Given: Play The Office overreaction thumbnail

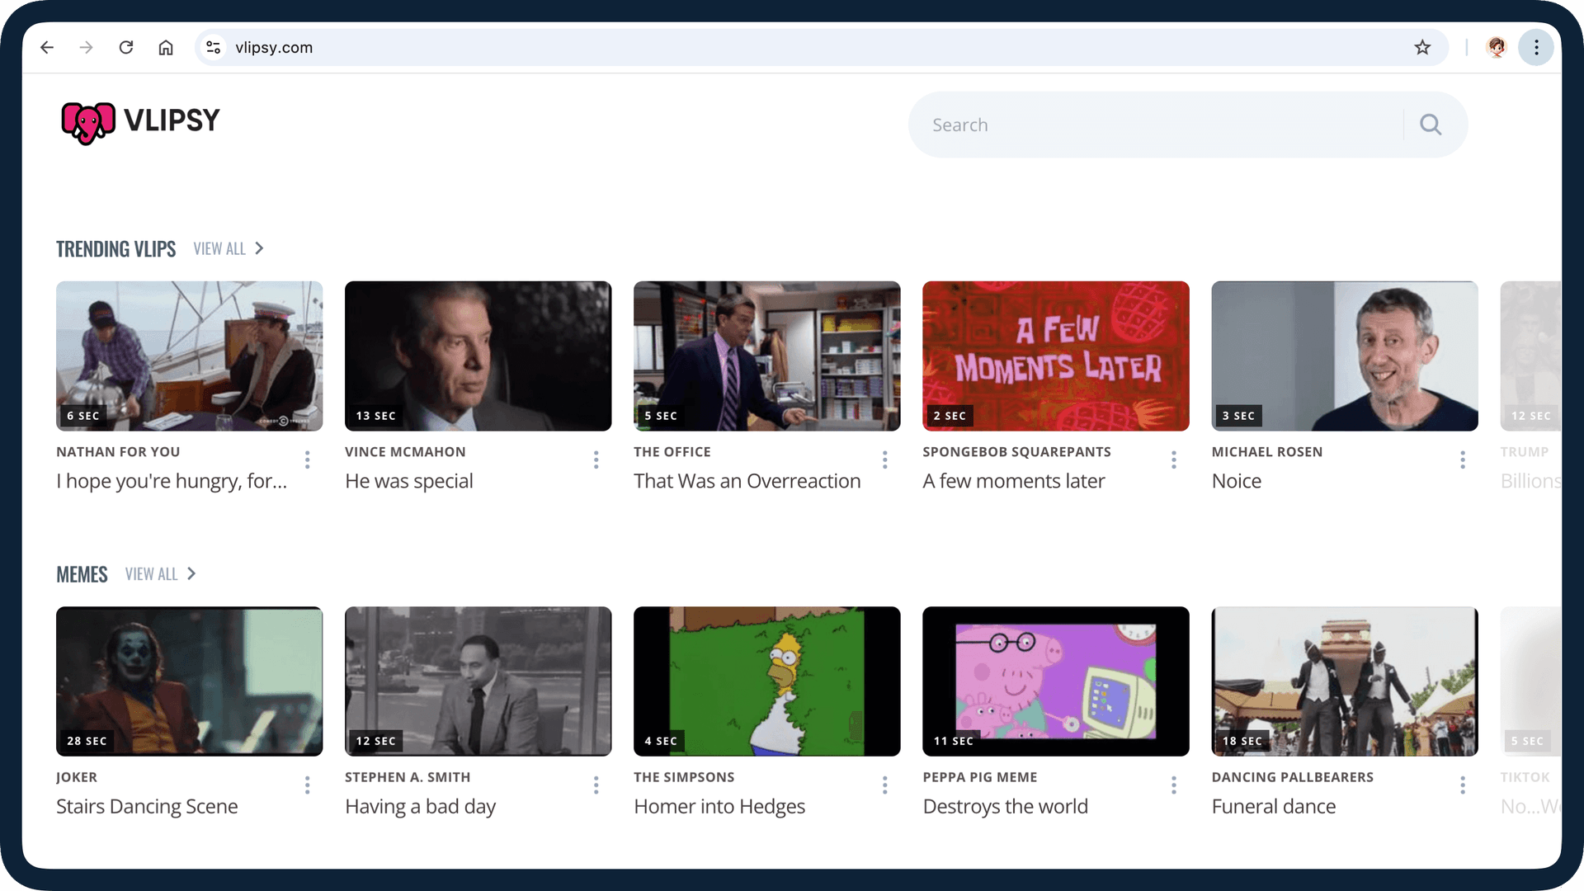Looking at the screenshot, I should tap(766, 356).
